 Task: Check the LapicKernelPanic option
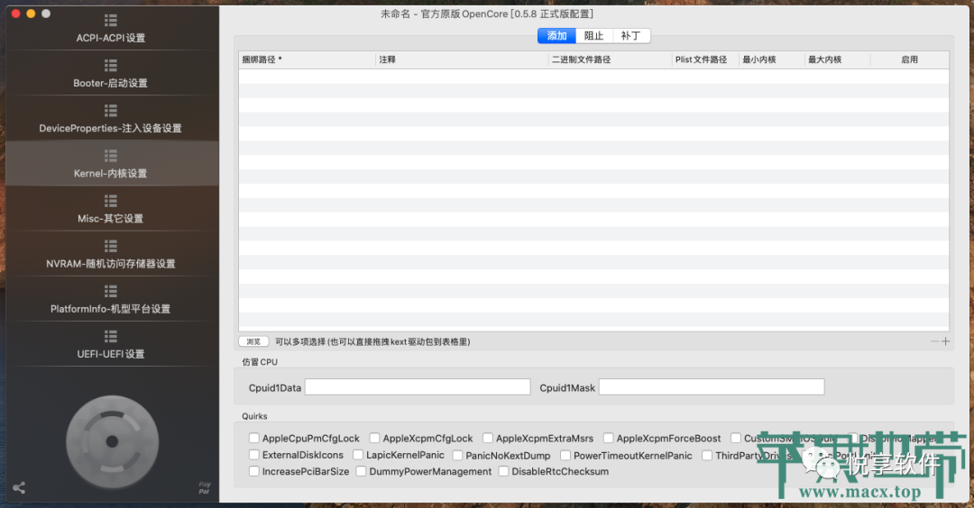coord(358,455)
